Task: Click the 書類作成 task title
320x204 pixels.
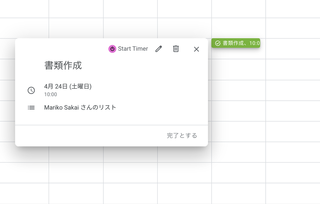Action: pos(63,65)
